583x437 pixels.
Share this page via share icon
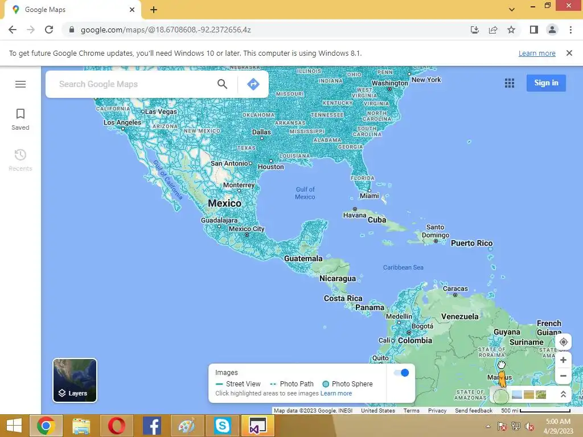[493, 30]
